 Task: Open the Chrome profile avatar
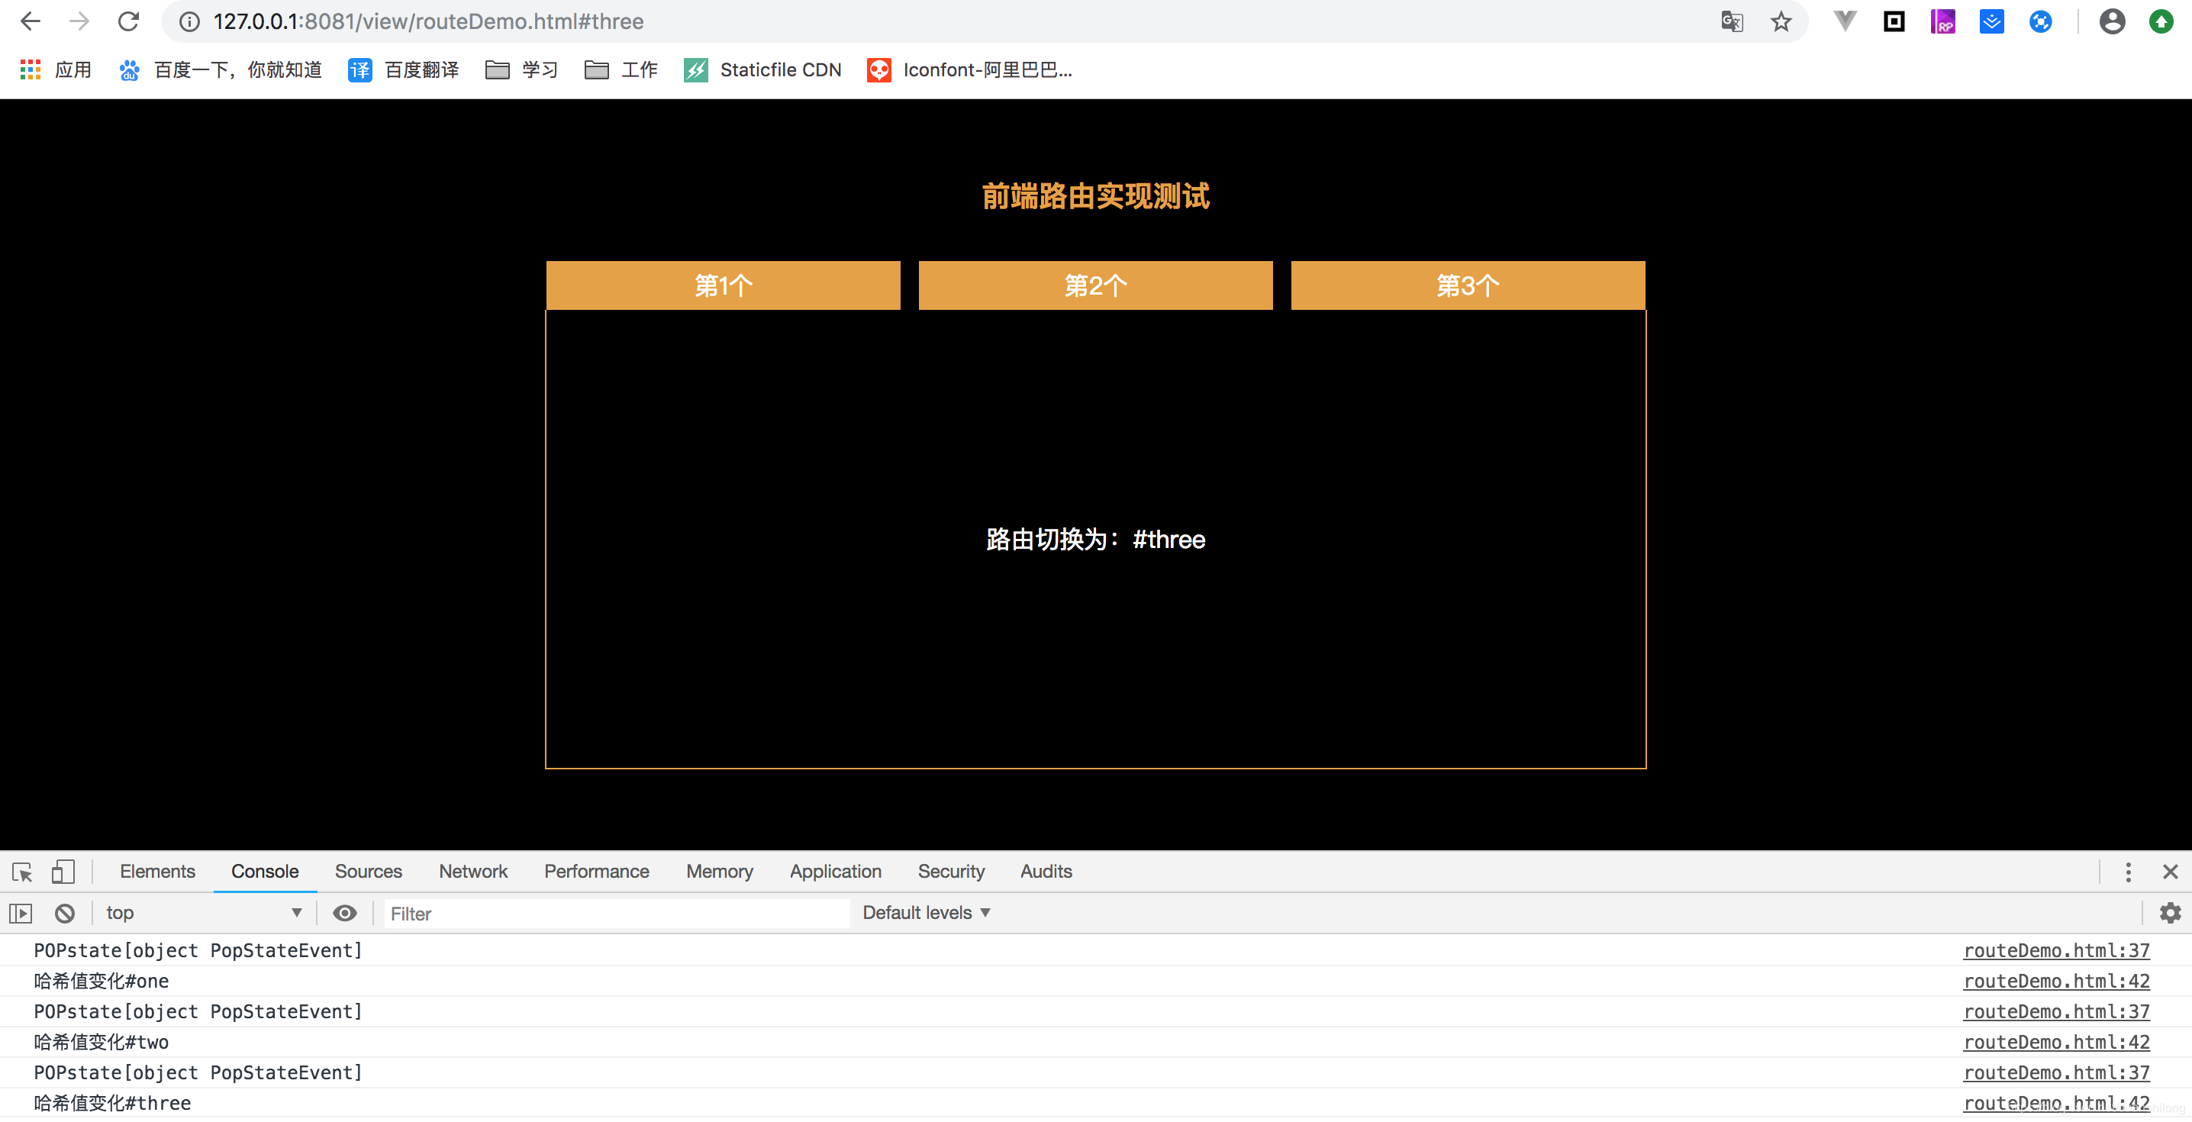pyautogui.click(x=2112, y=21)
